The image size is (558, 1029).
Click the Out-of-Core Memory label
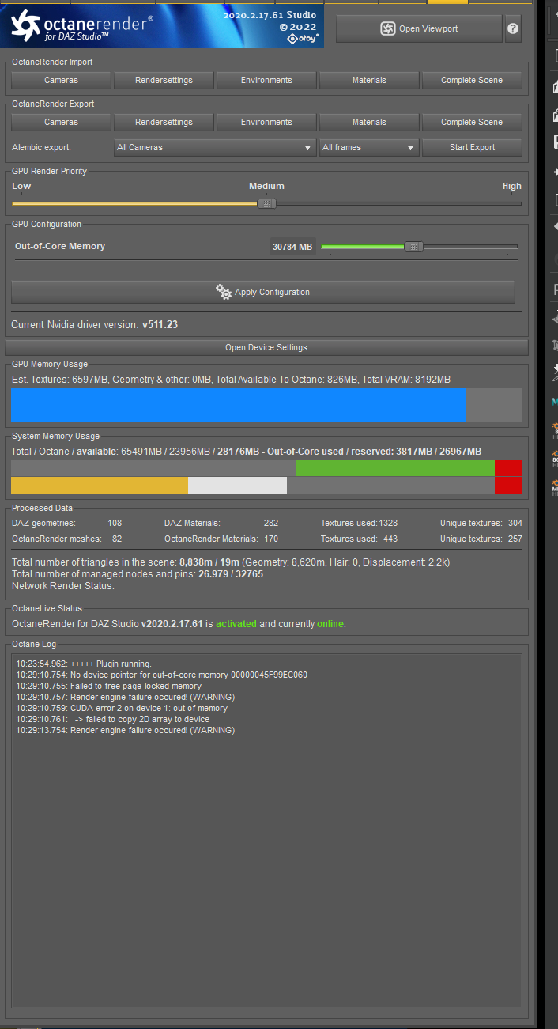[60, 246]
